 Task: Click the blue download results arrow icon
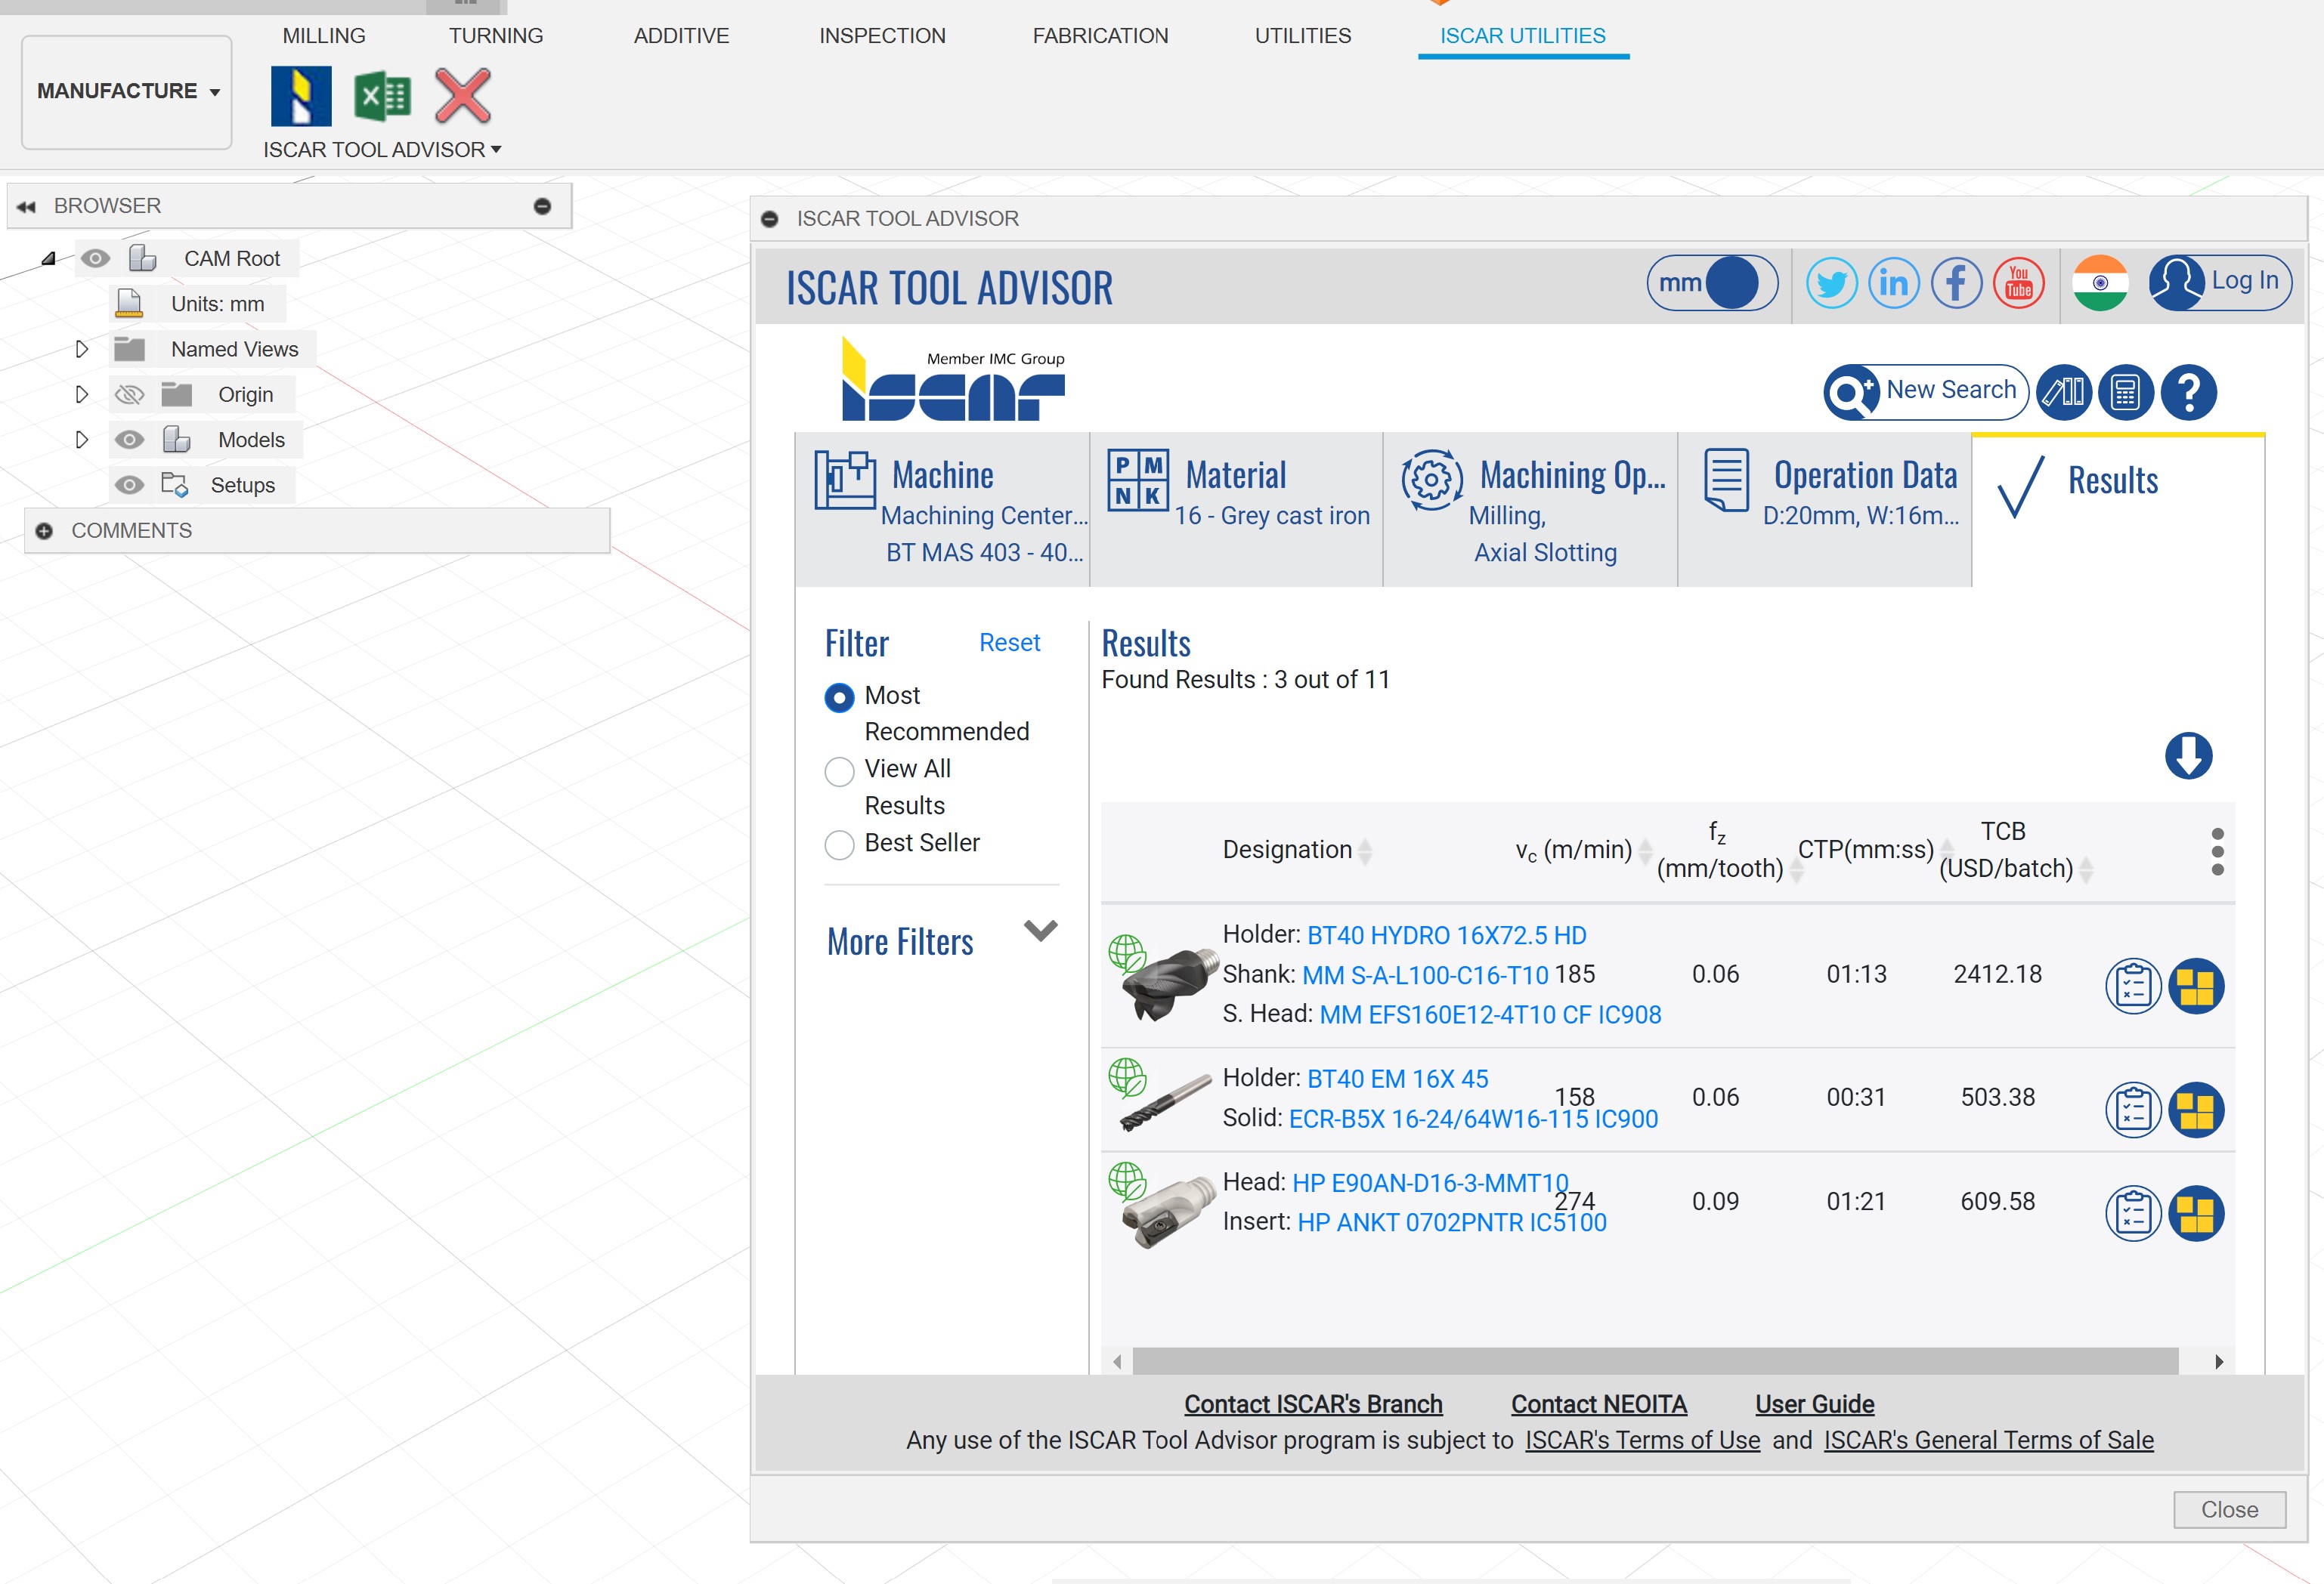tap(2188, 755)
